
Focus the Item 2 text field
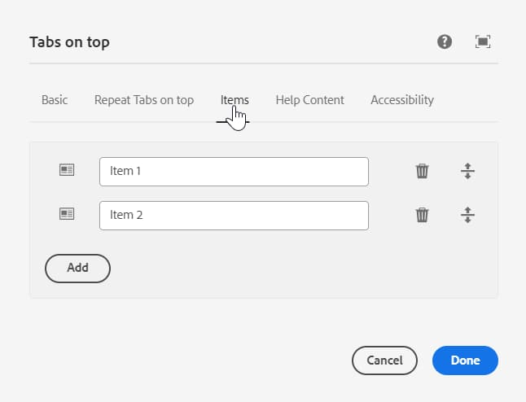(234, 215)
